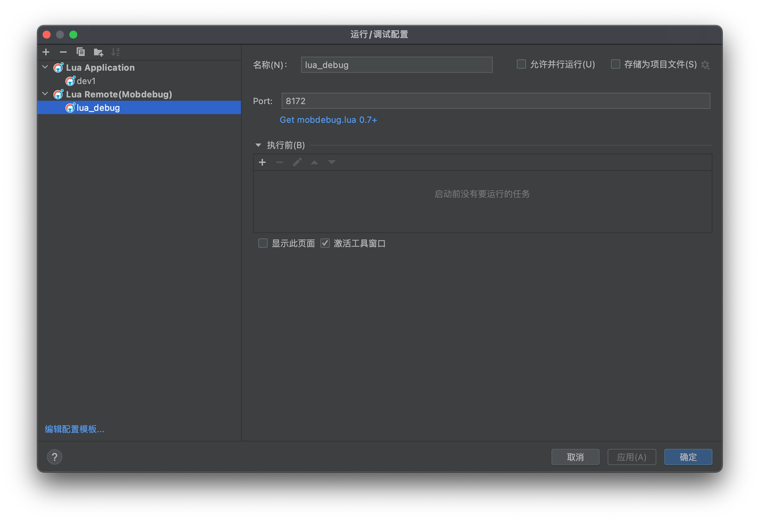Click the remove configuration minus icon
The image size is (760, 522).
coord(63,52)
